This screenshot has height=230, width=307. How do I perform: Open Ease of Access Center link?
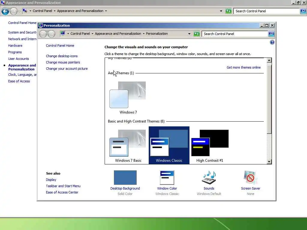tap(62, 192)
